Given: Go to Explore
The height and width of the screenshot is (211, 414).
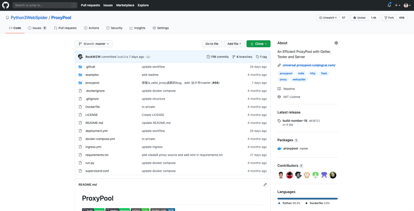Looking at the screenshot, I should tap(143, 5).
